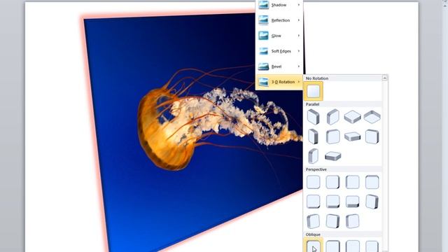Open the Soft Edges submenu
This screenshot has width=448, height=252.
(x=279, y=51)
